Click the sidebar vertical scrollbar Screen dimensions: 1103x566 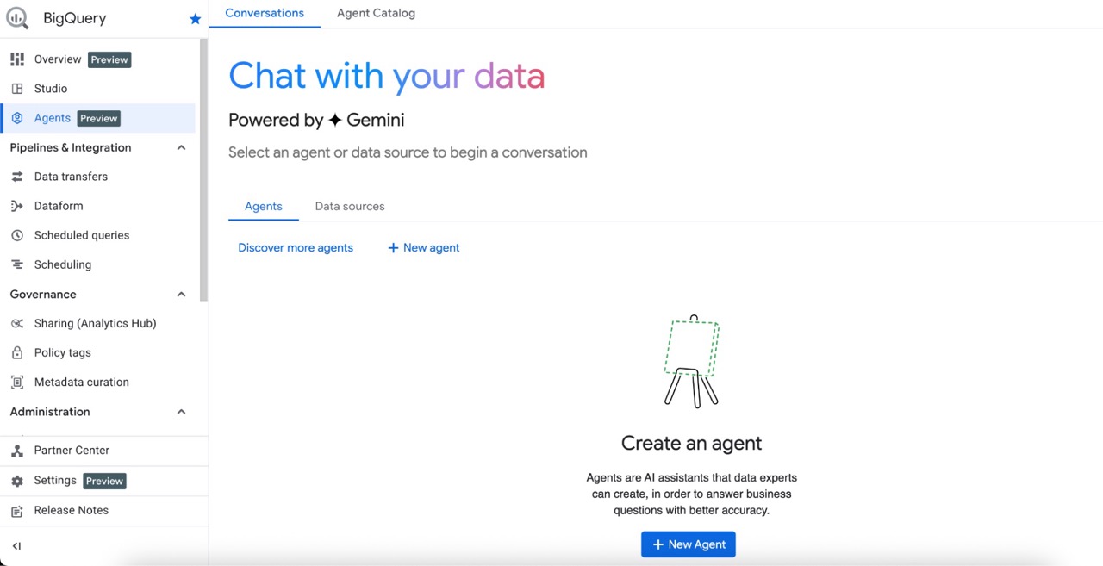coord(203,172)
